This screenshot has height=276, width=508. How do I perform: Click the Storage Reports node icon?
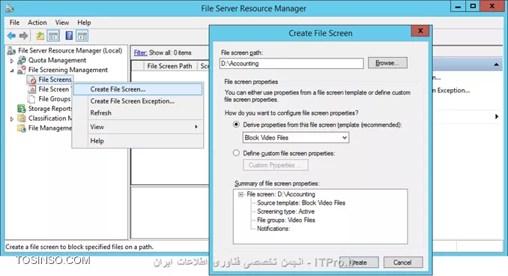coord(22,109)
